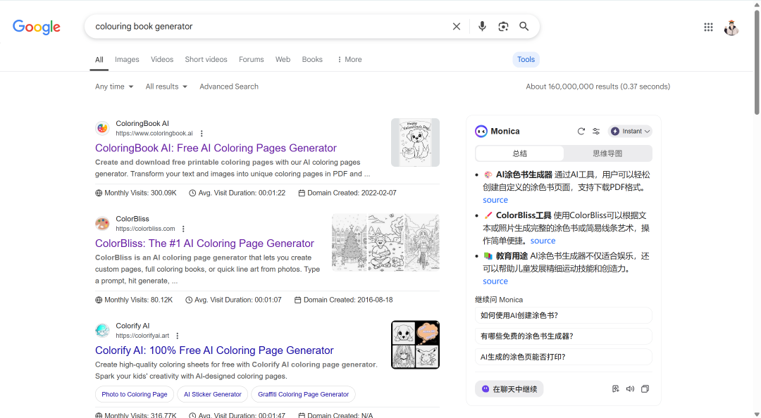Ask Monica AI生成的涂色页能否打印?
The width and height of the screenshot is (761, 418).
(x=564, y=357)
